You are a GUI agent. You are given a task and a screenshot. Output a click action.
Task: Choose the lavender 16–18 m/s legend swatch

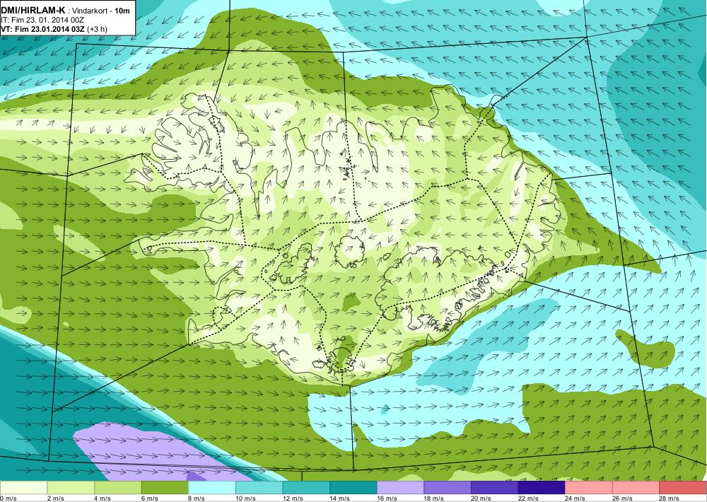(x=400, y=488)
